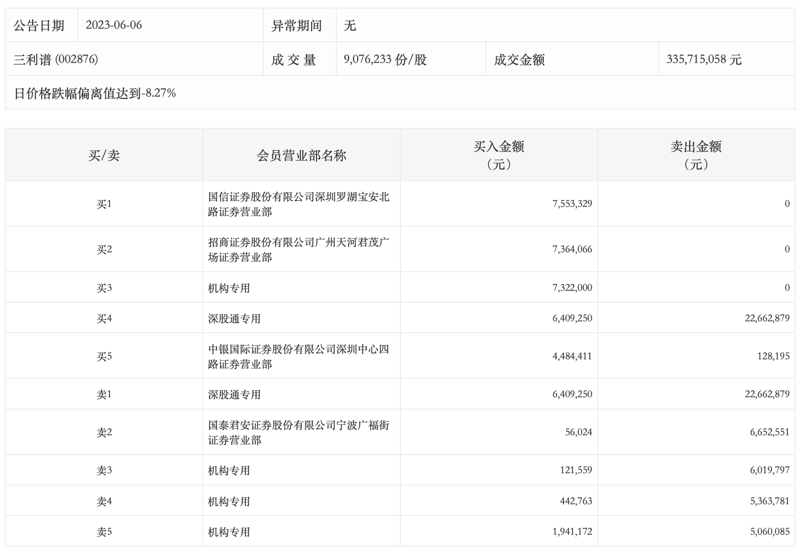The width and height of the screenshot is (803, 553).
Task: Click the announcement date 2023-06-06
Action: point(114,25)
